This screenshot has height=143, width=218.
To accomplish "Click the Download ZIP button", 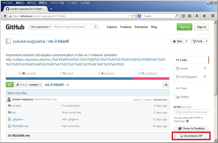I will 191,136.
